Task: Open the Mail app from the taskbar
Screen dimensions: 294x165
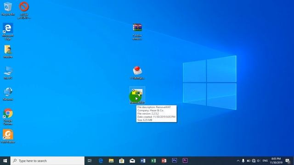Action: click(132, 161)
